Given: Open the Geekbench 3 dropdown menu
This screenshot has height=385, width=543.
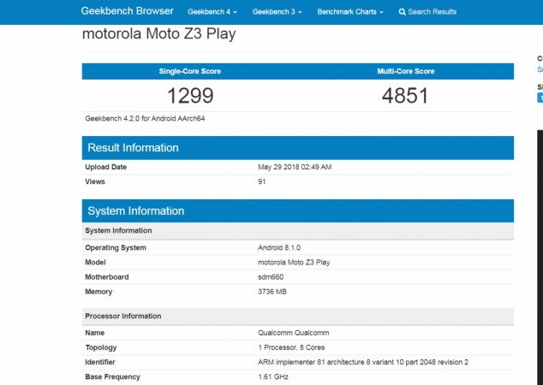Looking at the screenshot, I should [x=277, y=12].
